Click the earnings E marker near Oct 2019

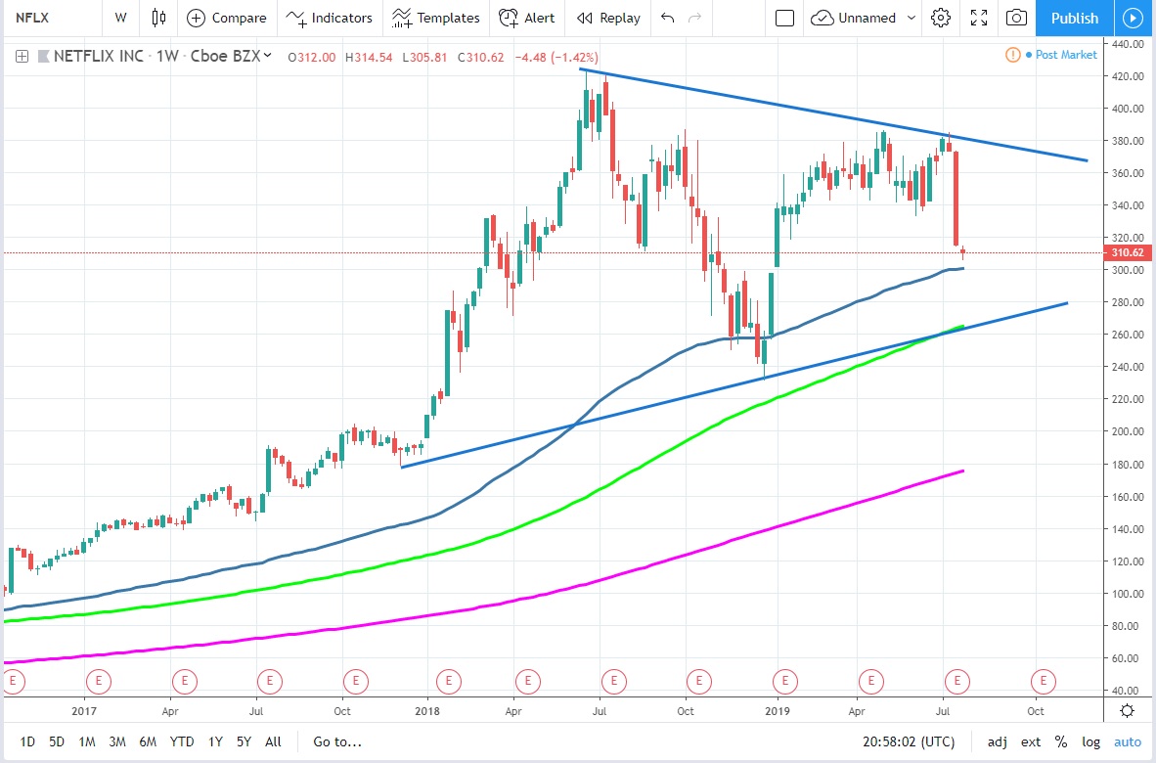1044,681
